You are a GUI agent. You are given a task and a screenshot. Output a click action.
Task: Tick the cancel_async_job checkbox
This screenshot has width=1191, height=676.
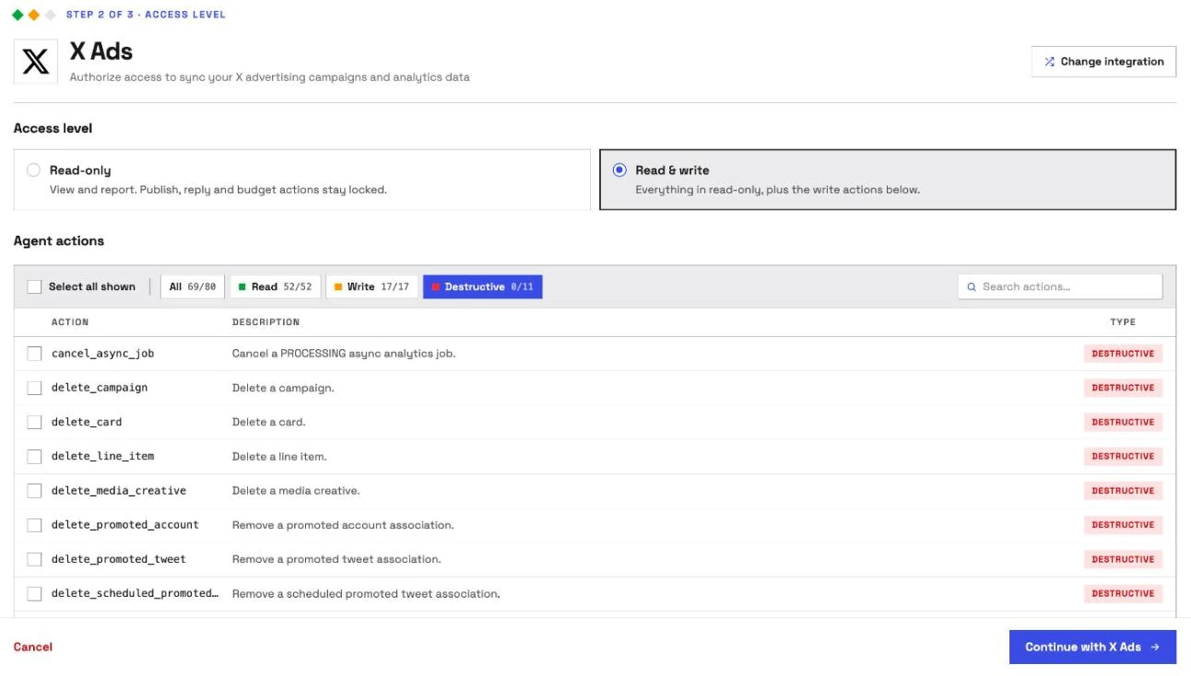pyautogui.click(x=34, y=354)
